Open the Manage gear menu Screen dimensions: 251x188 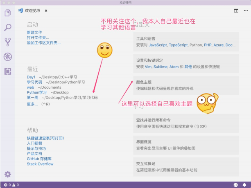(x=8, y=174)
